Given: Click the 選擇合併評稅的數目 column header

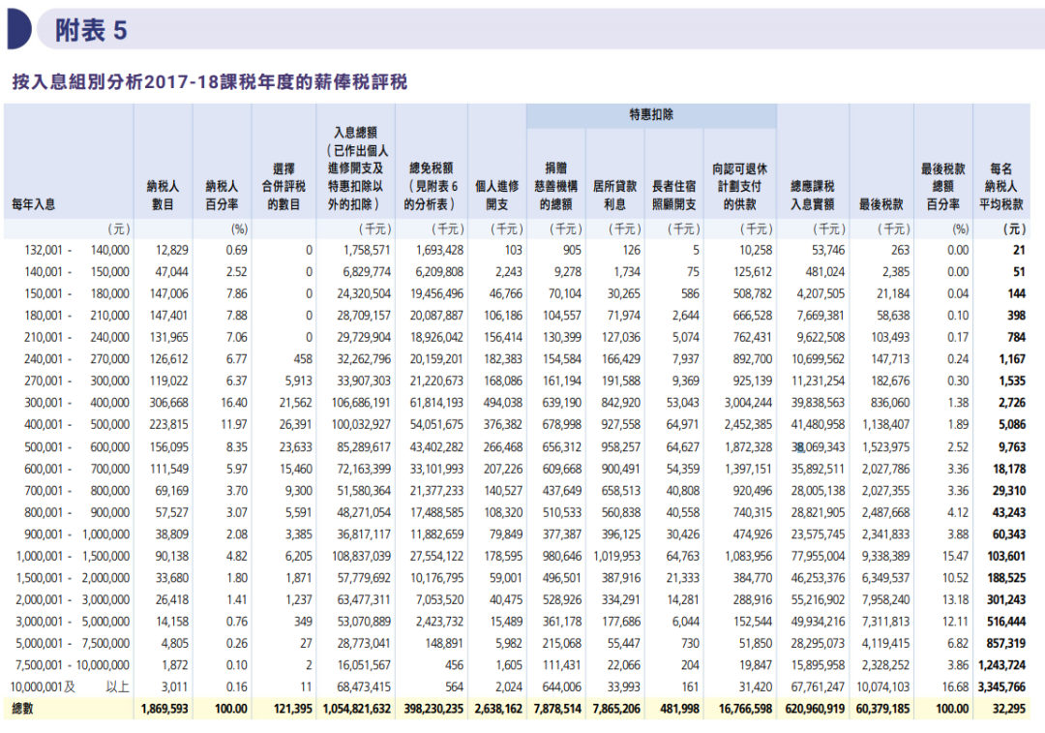Looking at the screenshot, I should coord(283,186).
